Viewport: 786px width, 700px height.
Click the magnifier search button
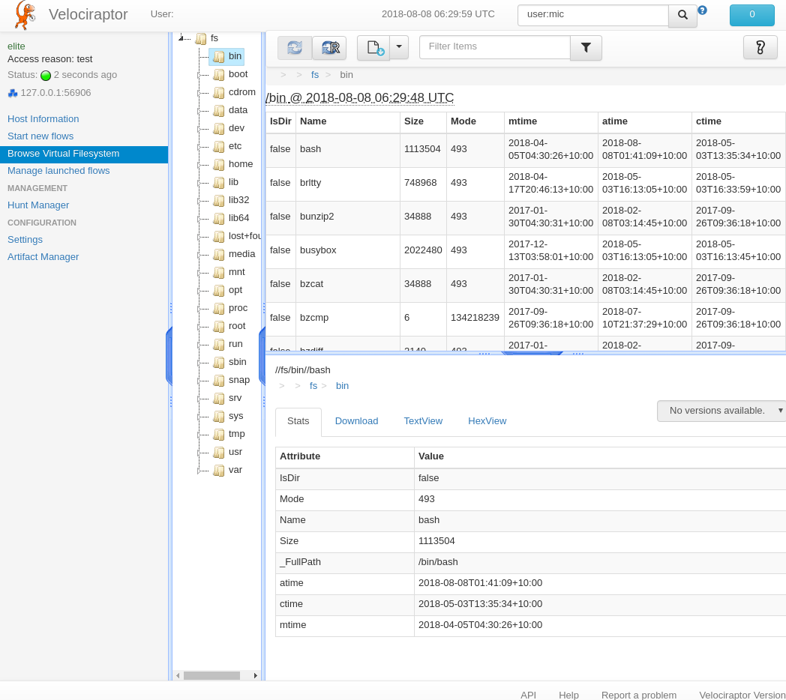tap(682, 15)
